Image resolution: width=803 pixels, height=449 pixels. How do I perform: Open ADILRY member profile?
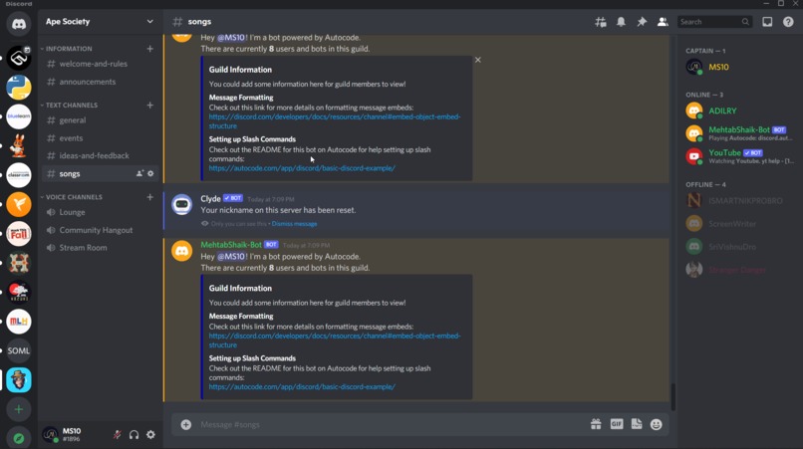click(739, 111)
